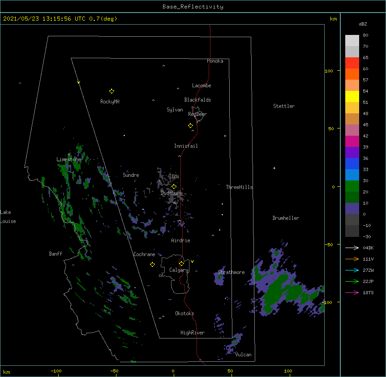Click the Vulcan label
The image size is (386, 377).
click(243, 355)
